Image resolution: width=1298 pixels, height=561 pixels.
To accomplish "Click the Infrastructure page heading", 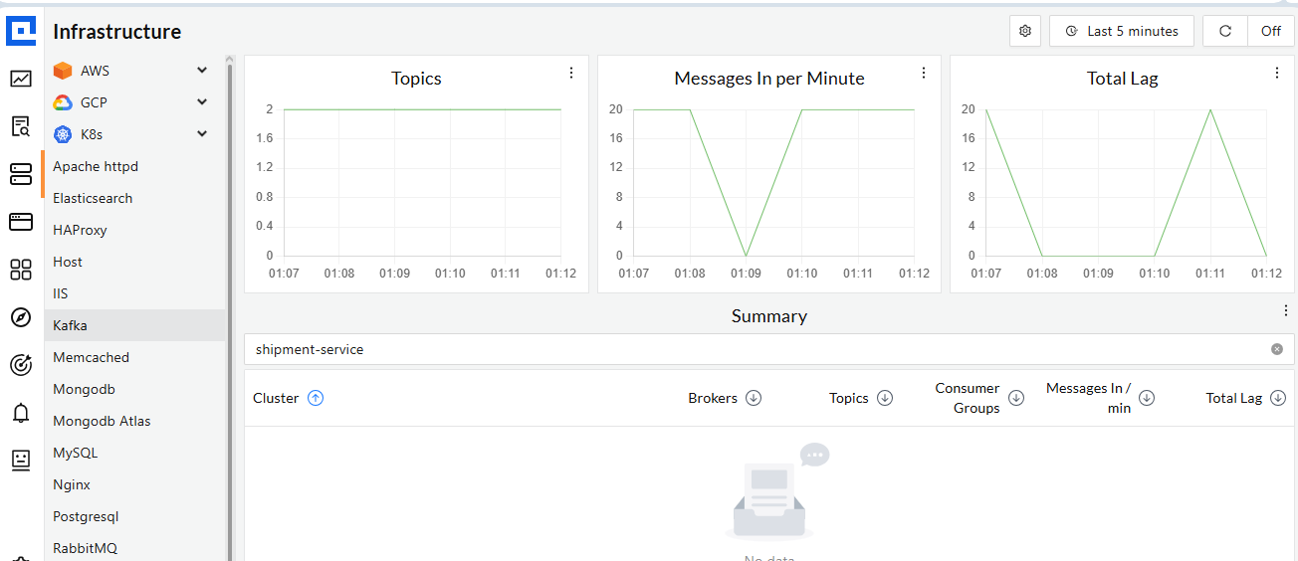I will (117, 32).
